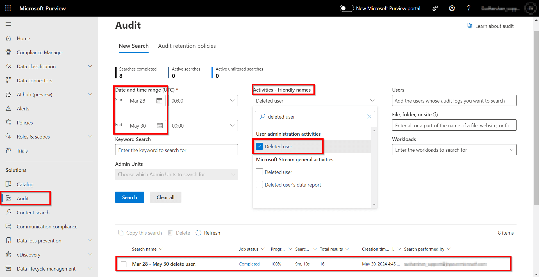The height and width of the screenshot is (277, 539).
Task: Click Refresh in the search list toolbar
Action: (x=208, y=233)
